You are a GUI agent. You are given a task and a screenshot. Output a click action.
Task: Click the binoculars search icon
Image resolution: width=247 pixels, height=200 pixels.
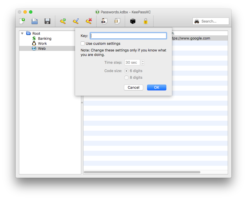(197, 21)
